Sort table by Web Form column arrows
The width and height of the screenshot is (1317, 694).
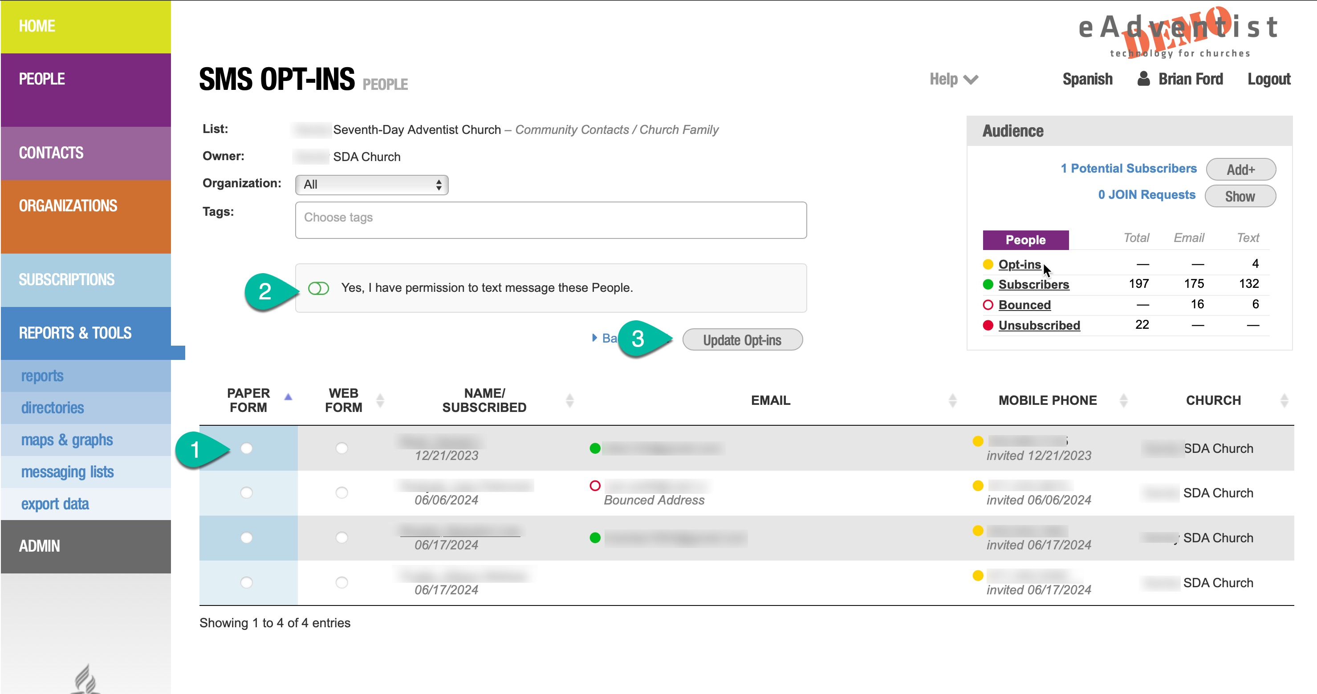tap(380, 400)
